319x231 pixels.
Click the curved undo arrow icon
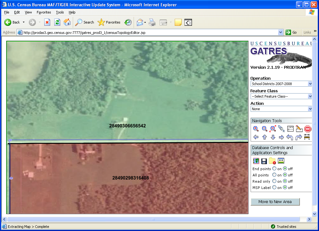pyautogui.click(x=290, y=137)
